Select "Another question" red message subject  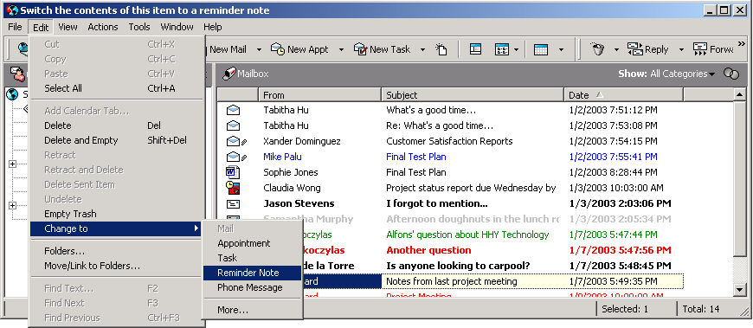[428, 250]
